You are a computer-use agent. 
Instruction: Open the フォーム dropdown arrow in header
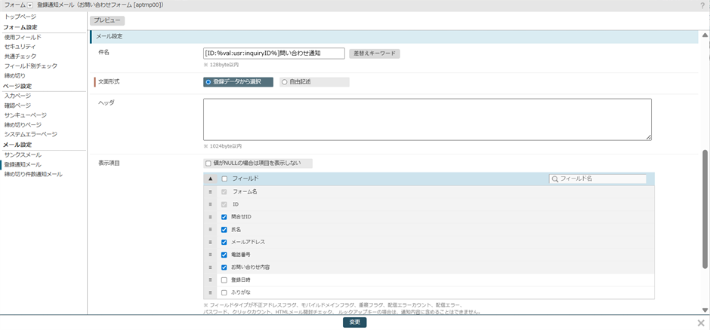coord(30,5)
